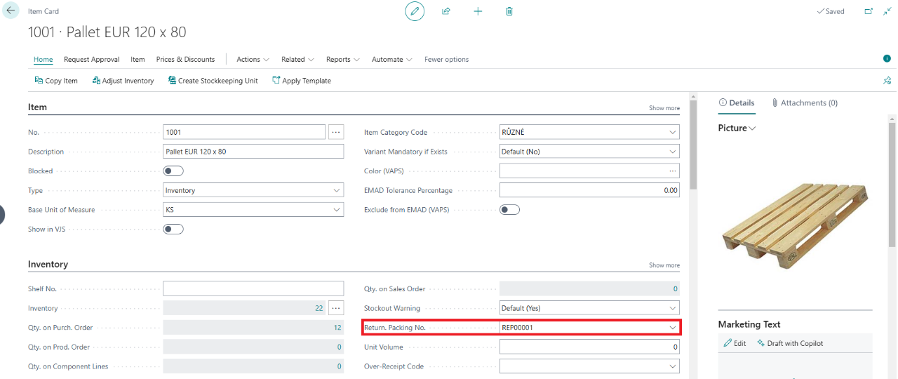Image resolution: width=898 pixels, height=379 pixels.
Task: Click the share icon in header
Action: (x=445, y=11)
